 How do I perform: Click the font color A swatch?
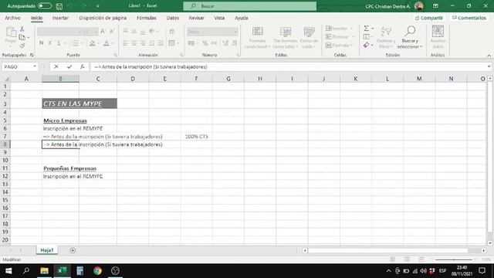tap(107, 43)
